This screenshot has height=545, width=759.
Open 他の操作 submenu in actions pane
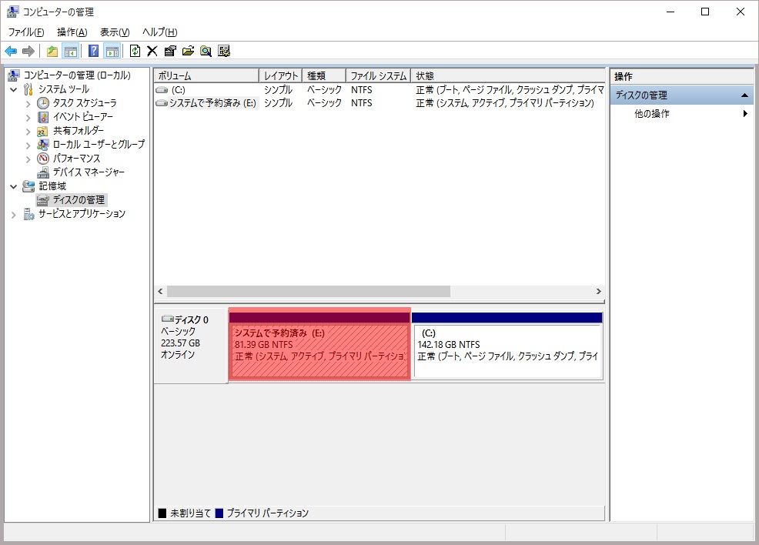[681, 114]
